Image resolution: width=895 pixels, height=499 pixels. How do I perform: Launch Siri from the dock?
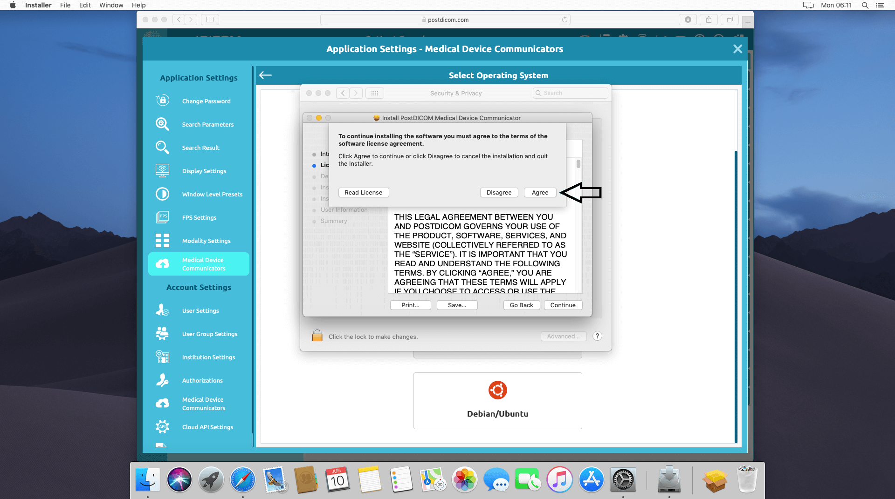(x=179, y=480)
